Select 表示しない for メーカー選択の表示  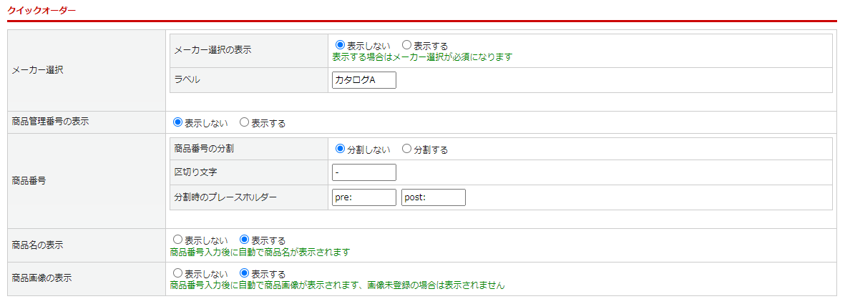pyautogui.click(x=341, y=45)
